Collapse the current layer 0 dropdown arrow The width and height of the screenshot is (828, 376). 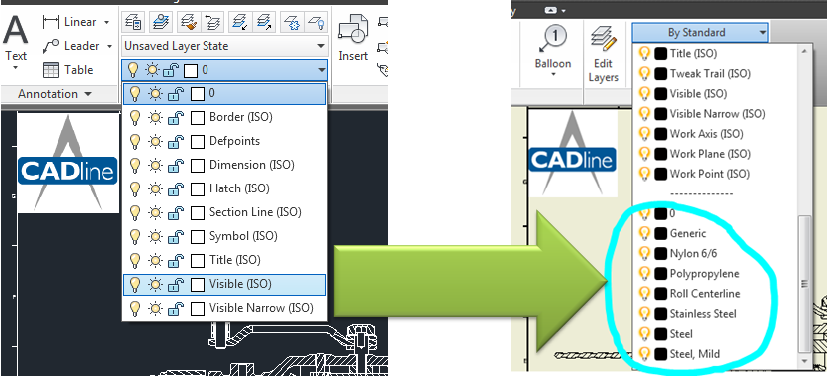coord(321,70)
